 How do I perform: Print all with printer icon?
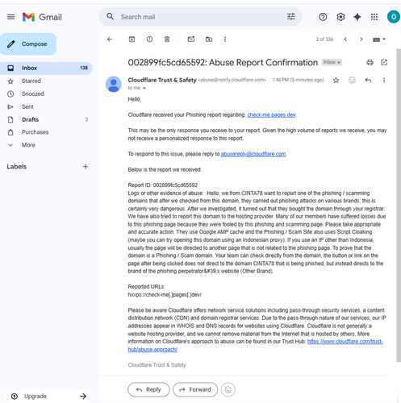(x=370, y=62)
